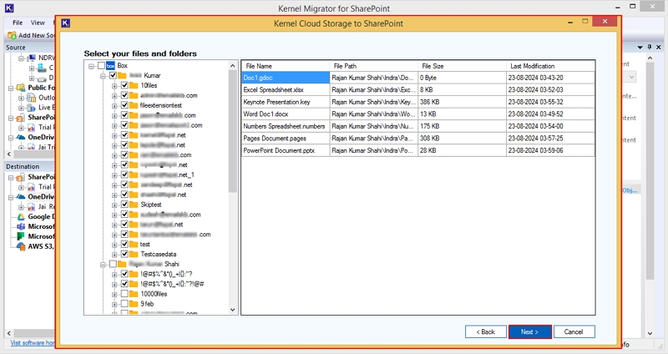This screenshot has height=354, width=668.
Task: Check the Shahi folder checkbox
Action: point(113,264)
